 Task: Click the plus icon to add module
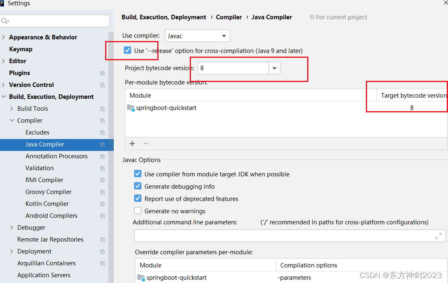tap(132, 144)
